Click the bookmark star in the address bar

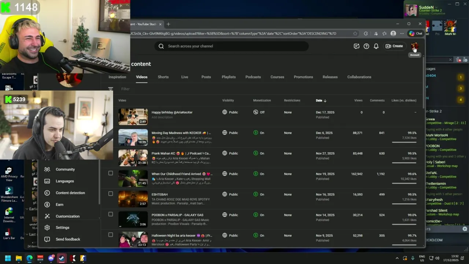355,33
